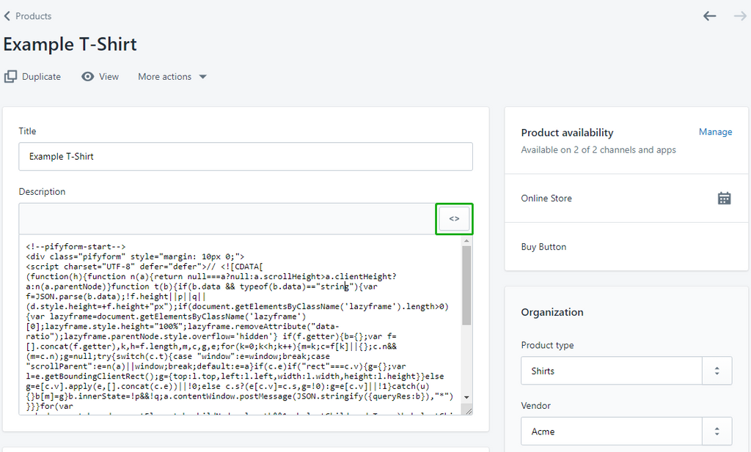Toggle the HTML source view button

pos(454,219)
